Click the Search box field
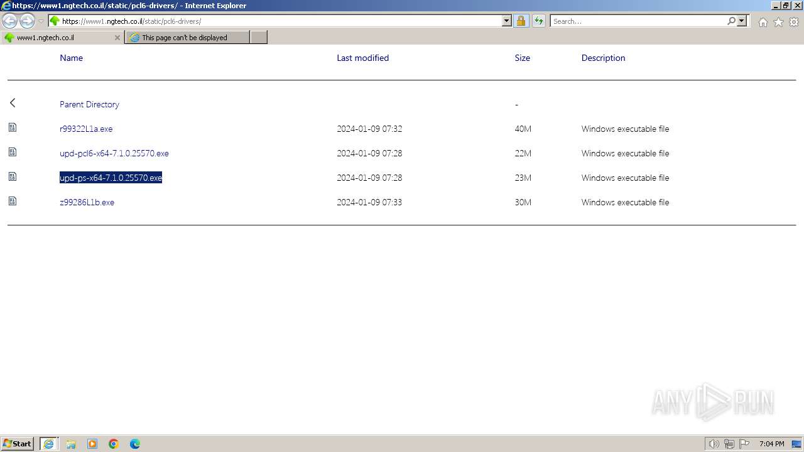Screen dimensions: 804x452 point(639,21)
